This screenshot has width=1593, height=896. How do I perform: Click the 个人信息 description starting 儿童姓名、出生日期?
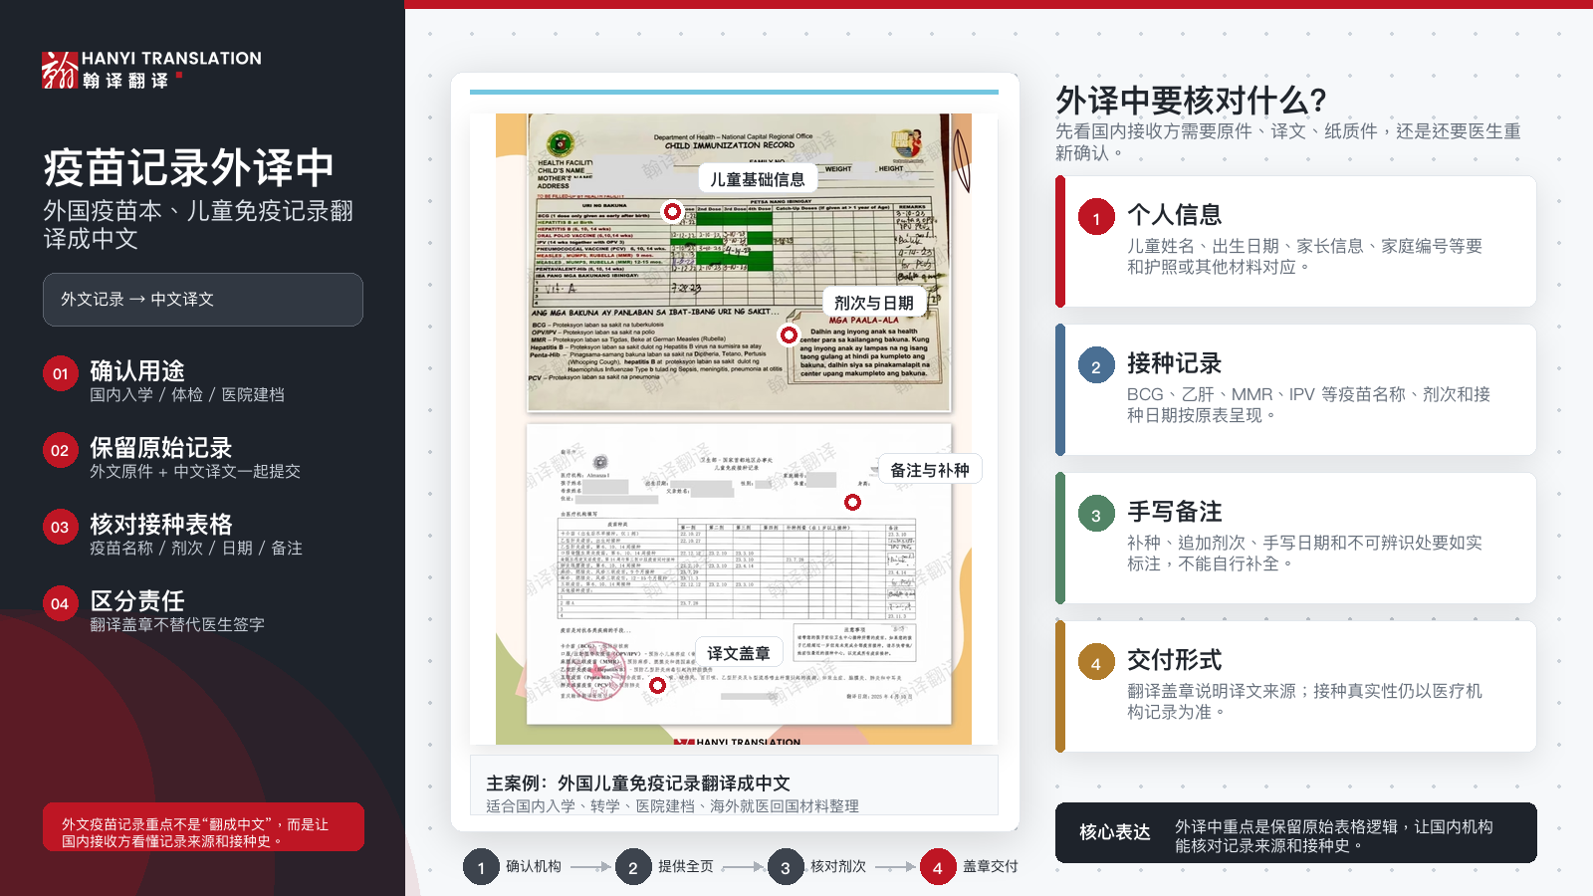[1305, 257]
